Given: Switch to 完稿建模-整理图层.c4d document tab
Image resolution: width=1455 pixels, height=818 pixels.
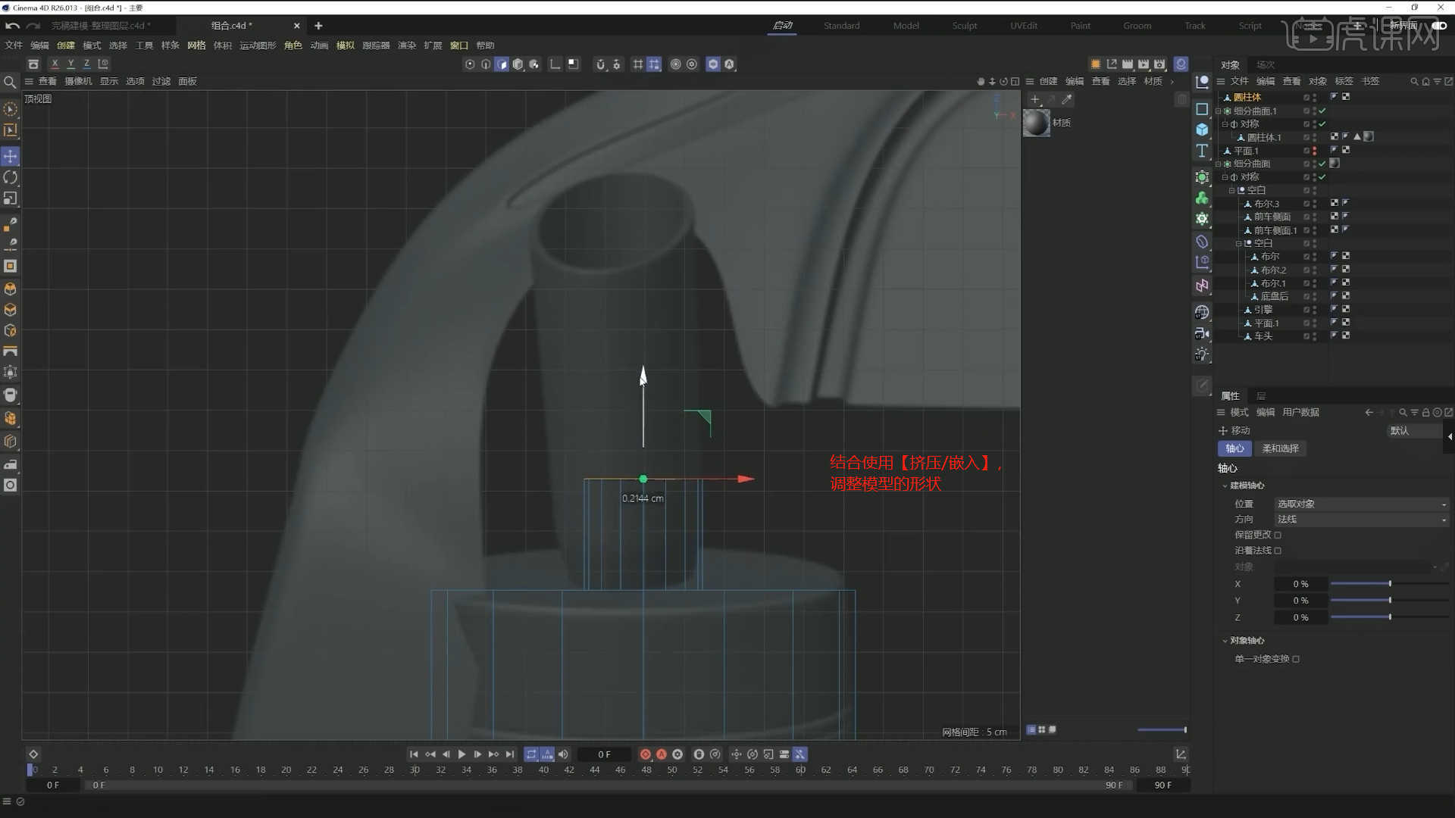Looking at the screenshot, I should 101,26.
